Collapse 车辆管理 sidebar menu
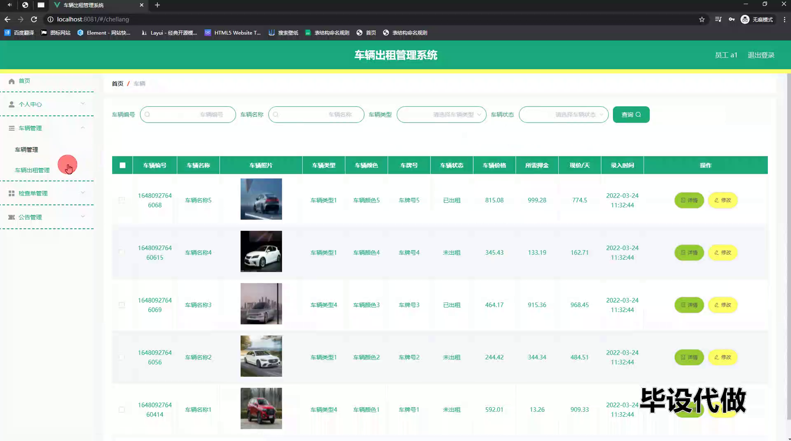Viewport: 791px width, 441px height. [47, 128]
